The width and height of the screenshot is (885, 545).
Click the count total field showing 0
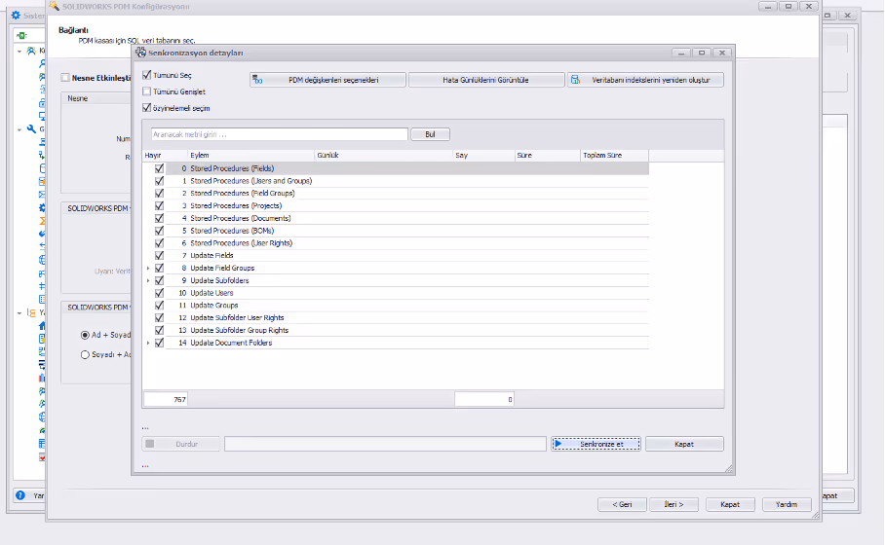click(484, 399)
